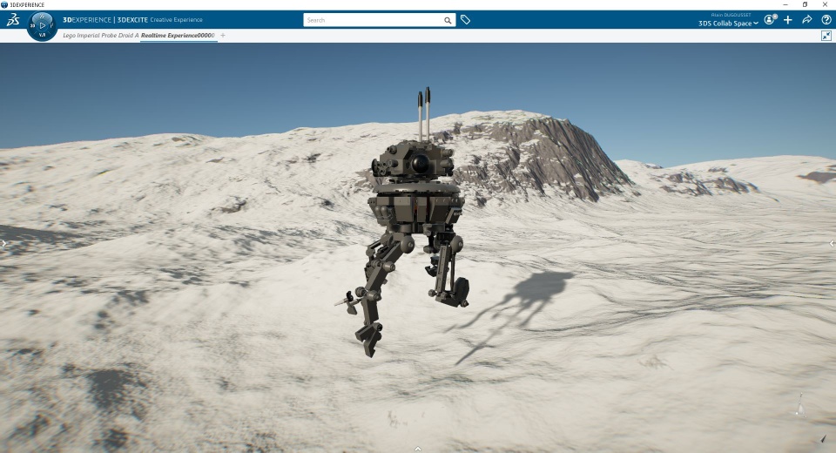Click the plus add-content icon
836x453 pixels.
(788, 20)
